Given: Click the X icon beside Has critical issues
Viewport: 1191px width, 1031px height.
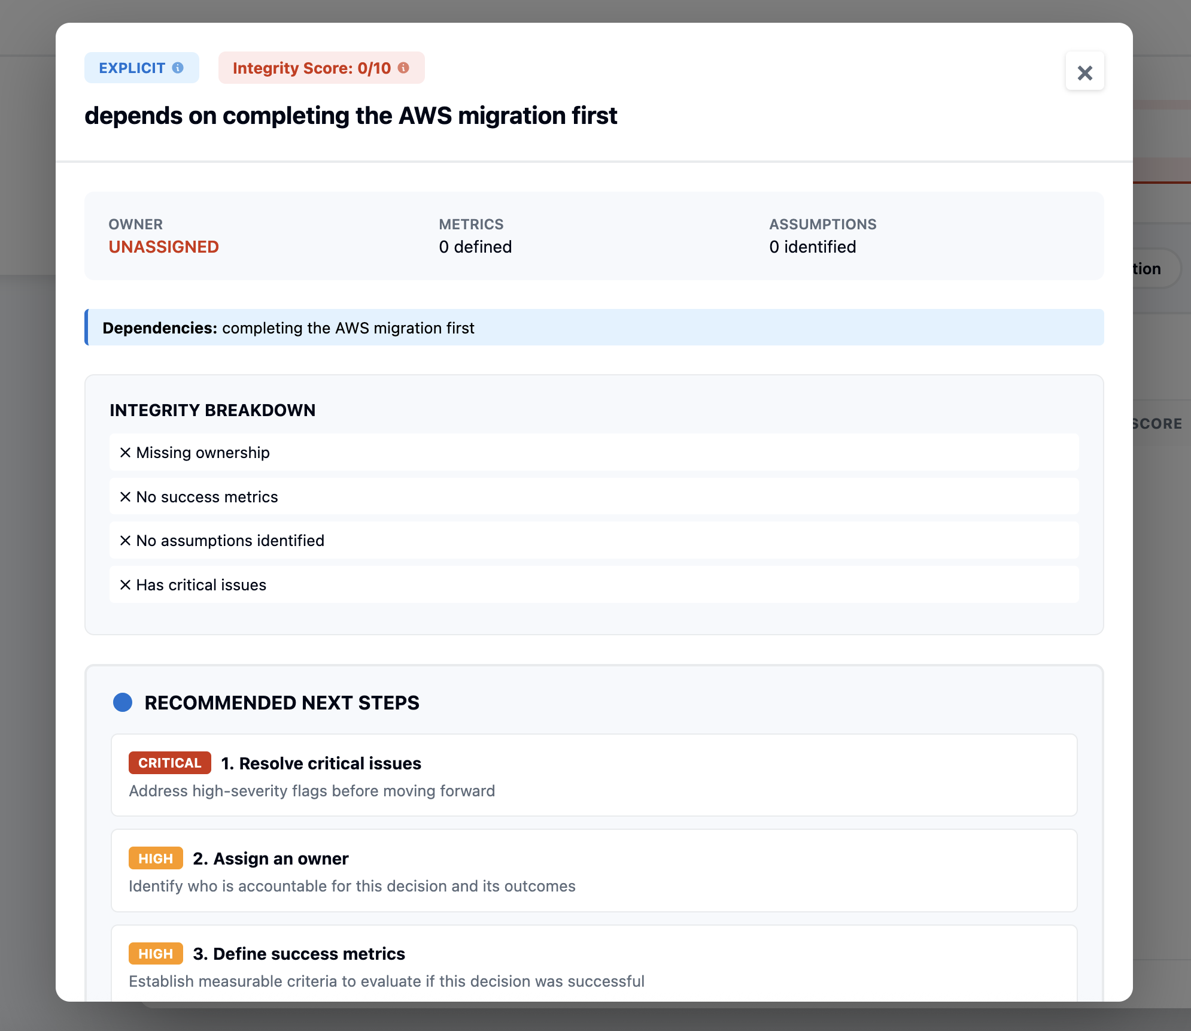Looking at the screenshot, I should pyautogui.click(x=125, y=585).
